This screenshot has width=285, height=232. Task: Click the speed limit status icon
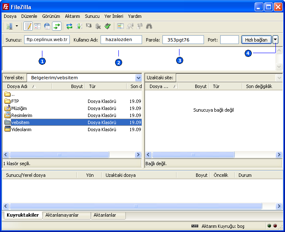[195, 226]
